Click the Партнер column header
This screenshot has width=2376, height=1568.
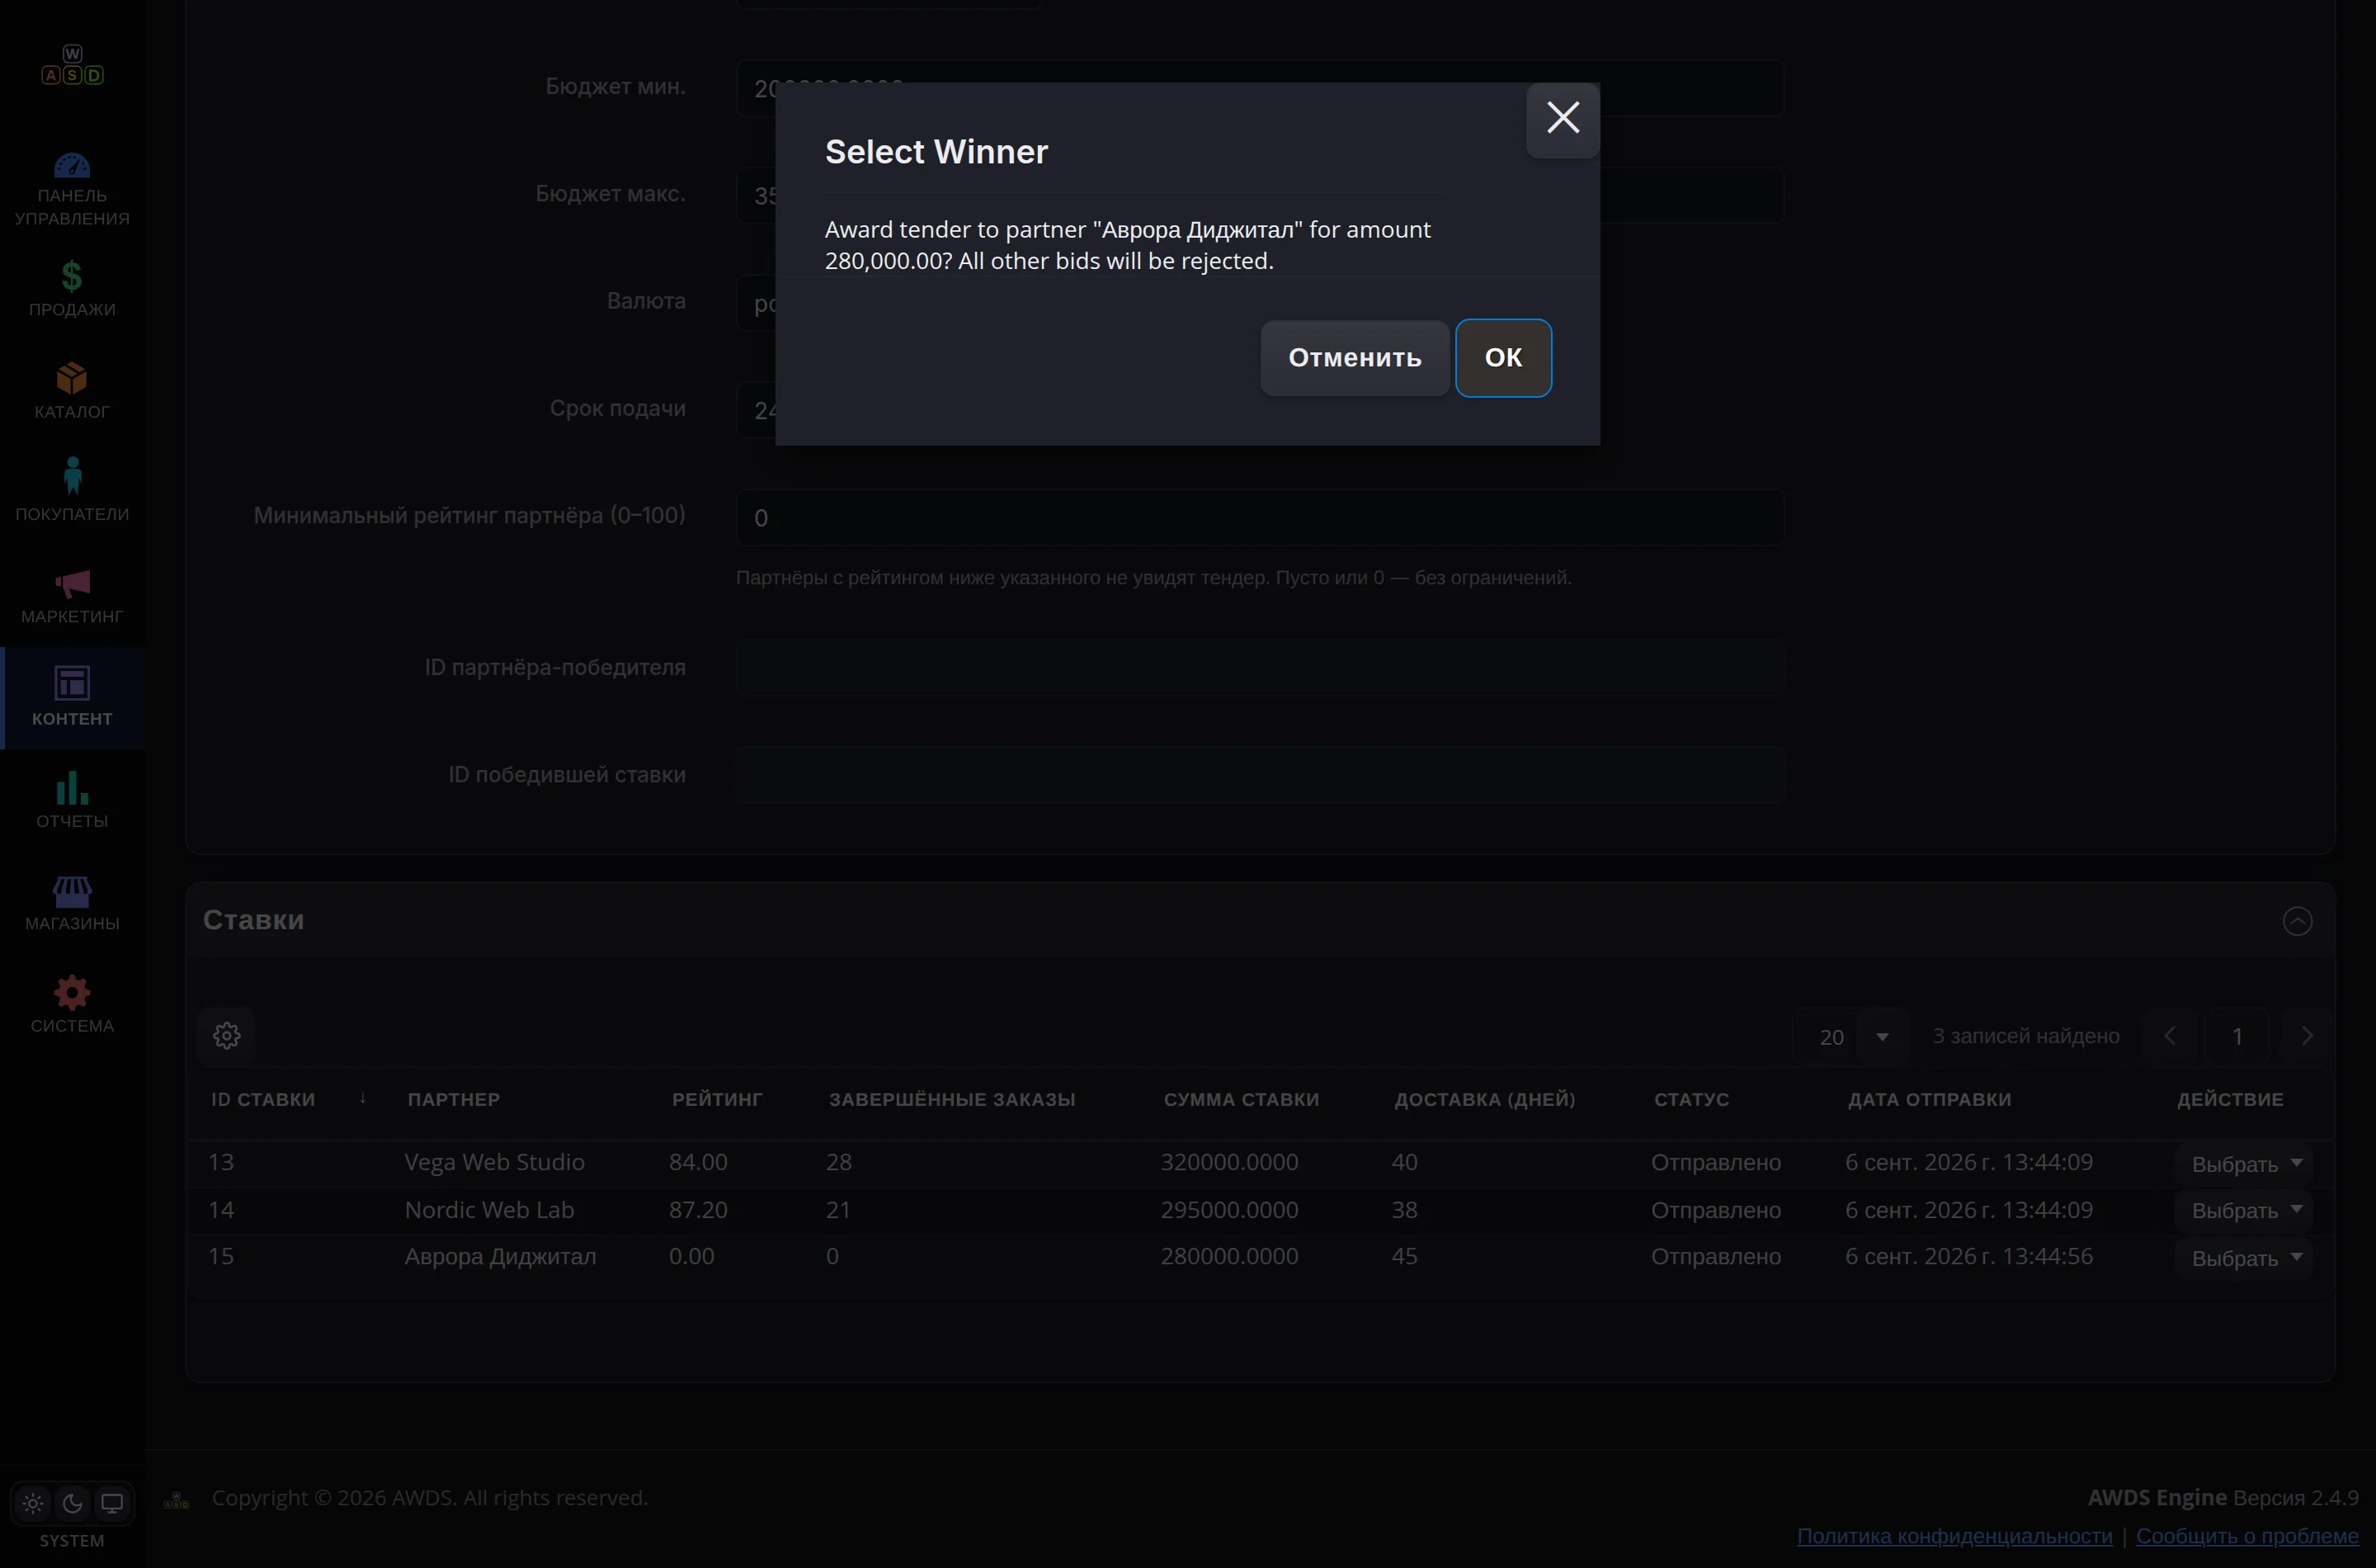tap(453, 1099)
